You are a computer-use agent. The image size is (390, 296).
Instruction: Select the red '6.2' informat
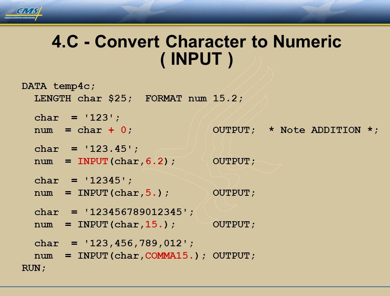pos(154,161)
